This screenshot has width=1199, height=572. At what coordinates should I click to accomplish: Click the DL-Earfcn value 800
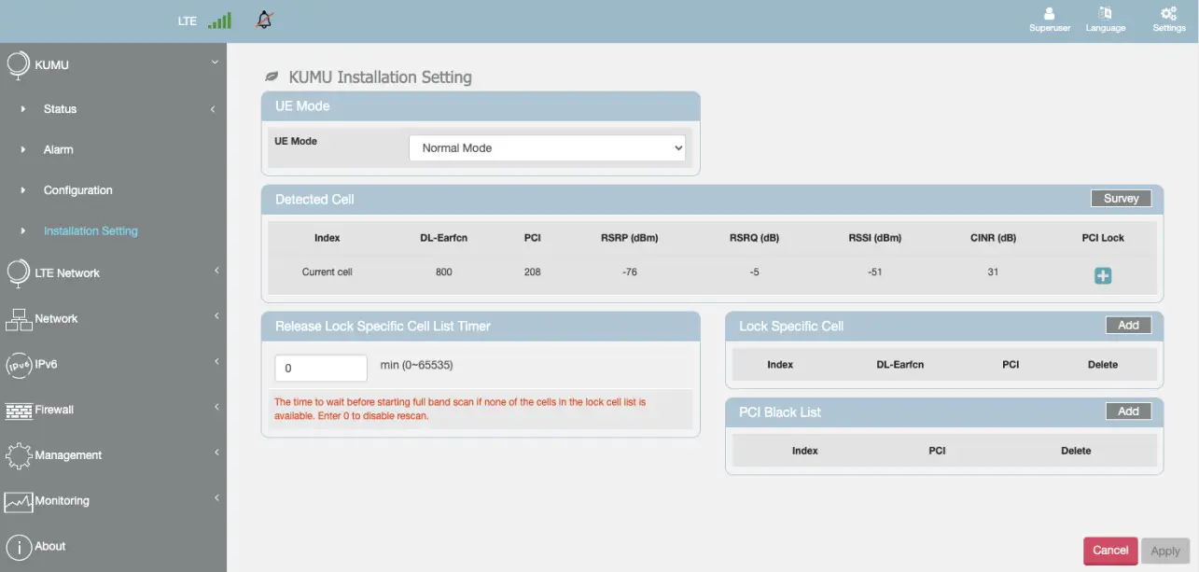point(443,272)
